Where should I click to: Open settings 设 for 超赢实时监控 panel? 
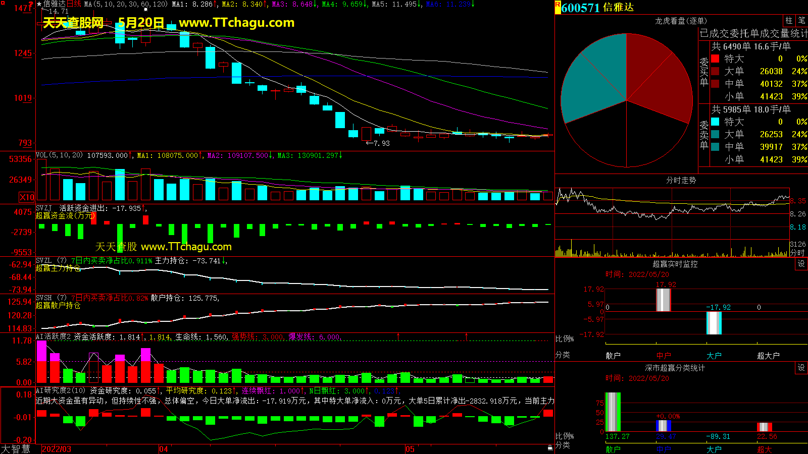tap(801, 264)
